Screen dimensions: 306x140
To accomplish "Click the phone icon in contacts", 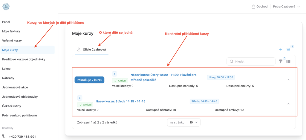I will 4,136.
